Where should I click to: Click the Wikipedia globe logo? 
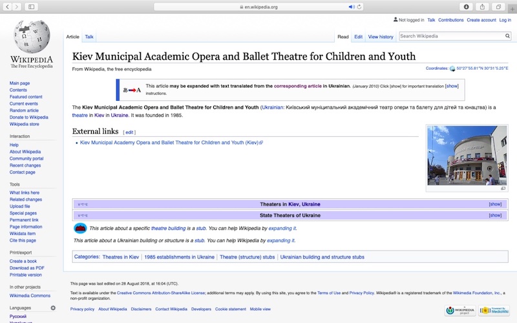(32, 37)
